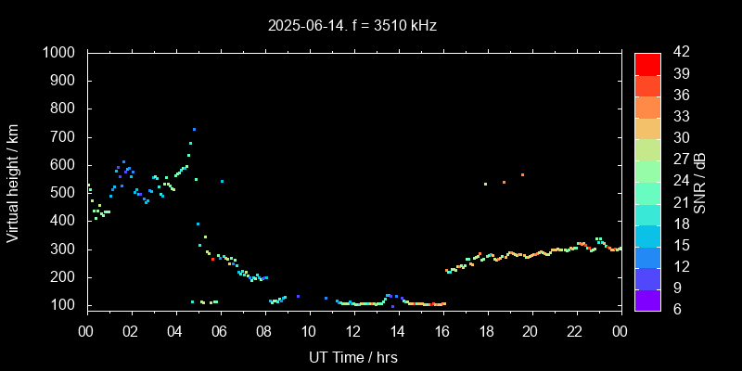Viewport: 742px width, 371px height.
Task: Click the 'SNR / dB' colorbar label
Action: point(700,181)
